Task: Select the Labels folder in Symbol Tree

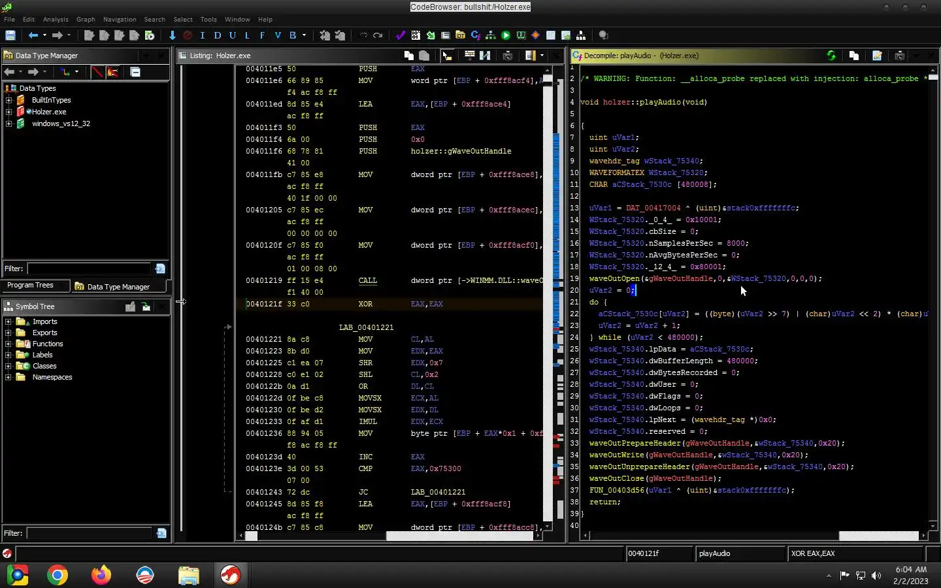Action: coord(42,355)
